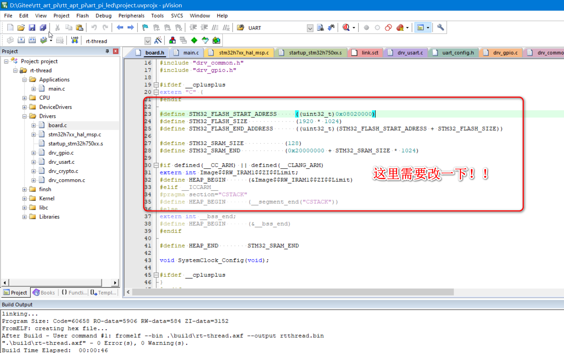This screenshot has height=353, width=564.
Task: Rebuild all target files with the Rebuild icon
Action: click(32, 40)
